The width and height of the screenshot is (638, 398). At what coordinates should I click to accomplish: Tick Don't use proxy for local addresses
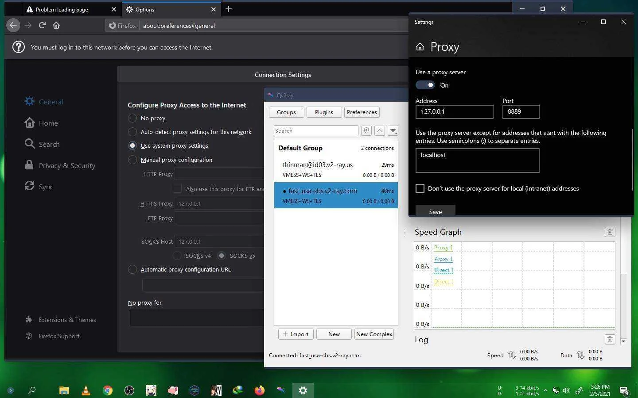pyautogui.click(x=420, y=189)
